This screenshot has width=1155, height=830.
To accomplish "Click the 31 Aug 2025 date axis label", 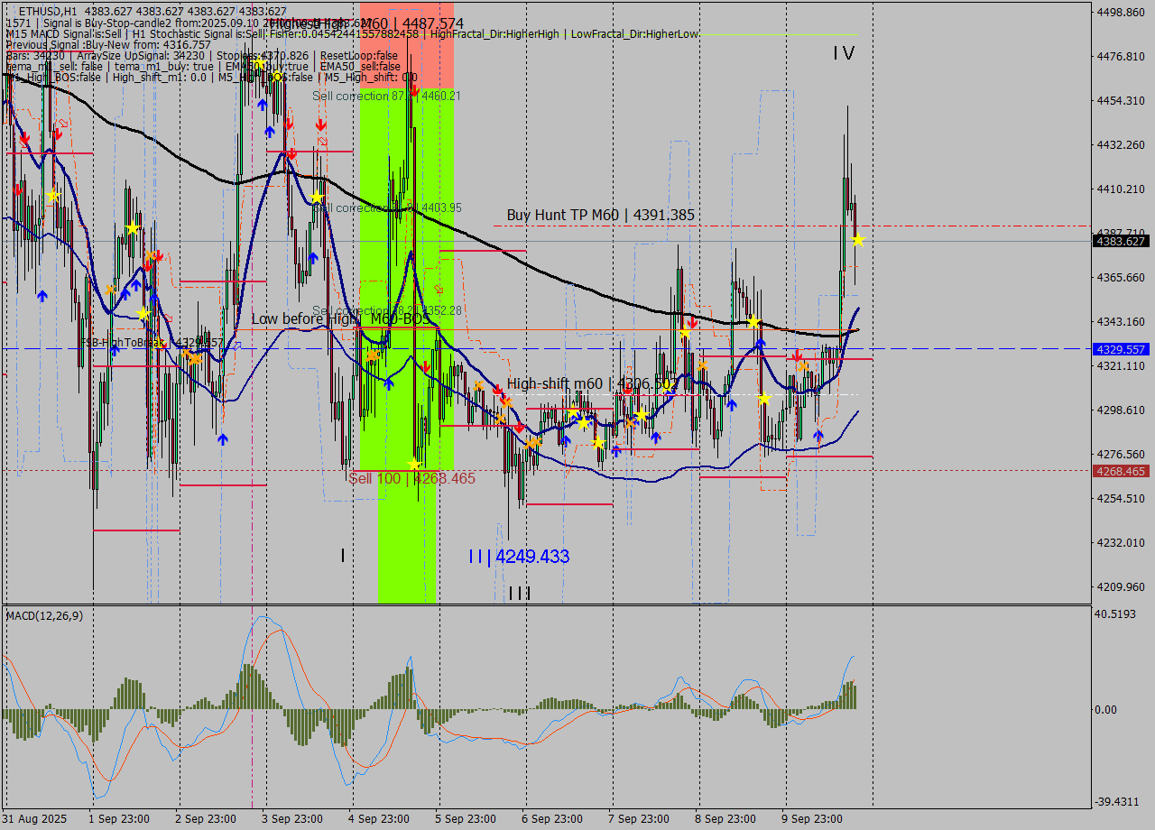I will tap(33, 818).
